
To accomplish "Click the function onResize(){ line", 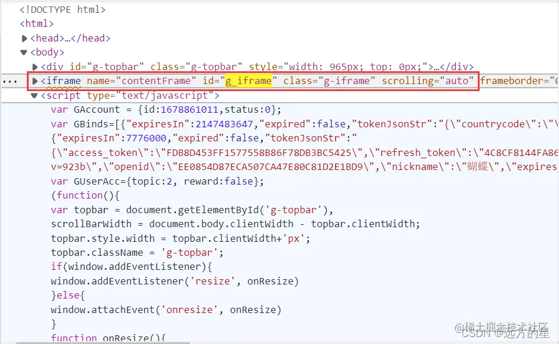I will pyautogui.click(x=109, y=338).
